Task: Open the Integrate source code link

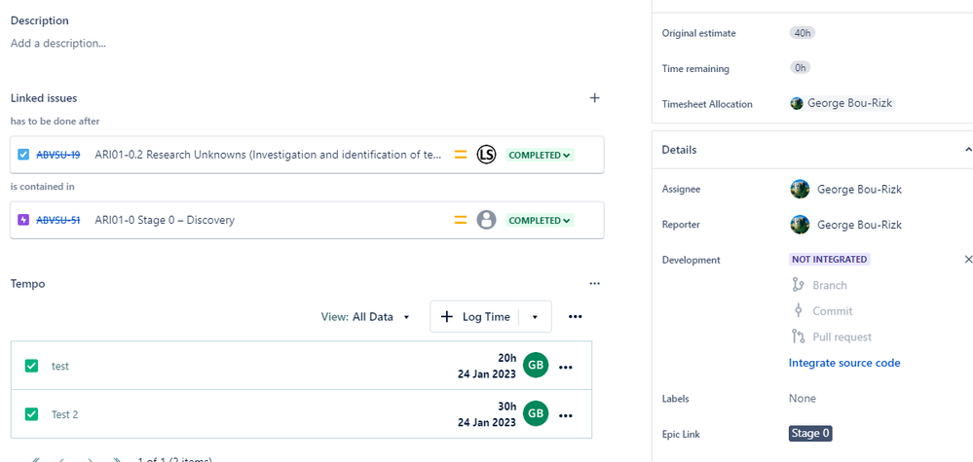Action: coord(844,363)
